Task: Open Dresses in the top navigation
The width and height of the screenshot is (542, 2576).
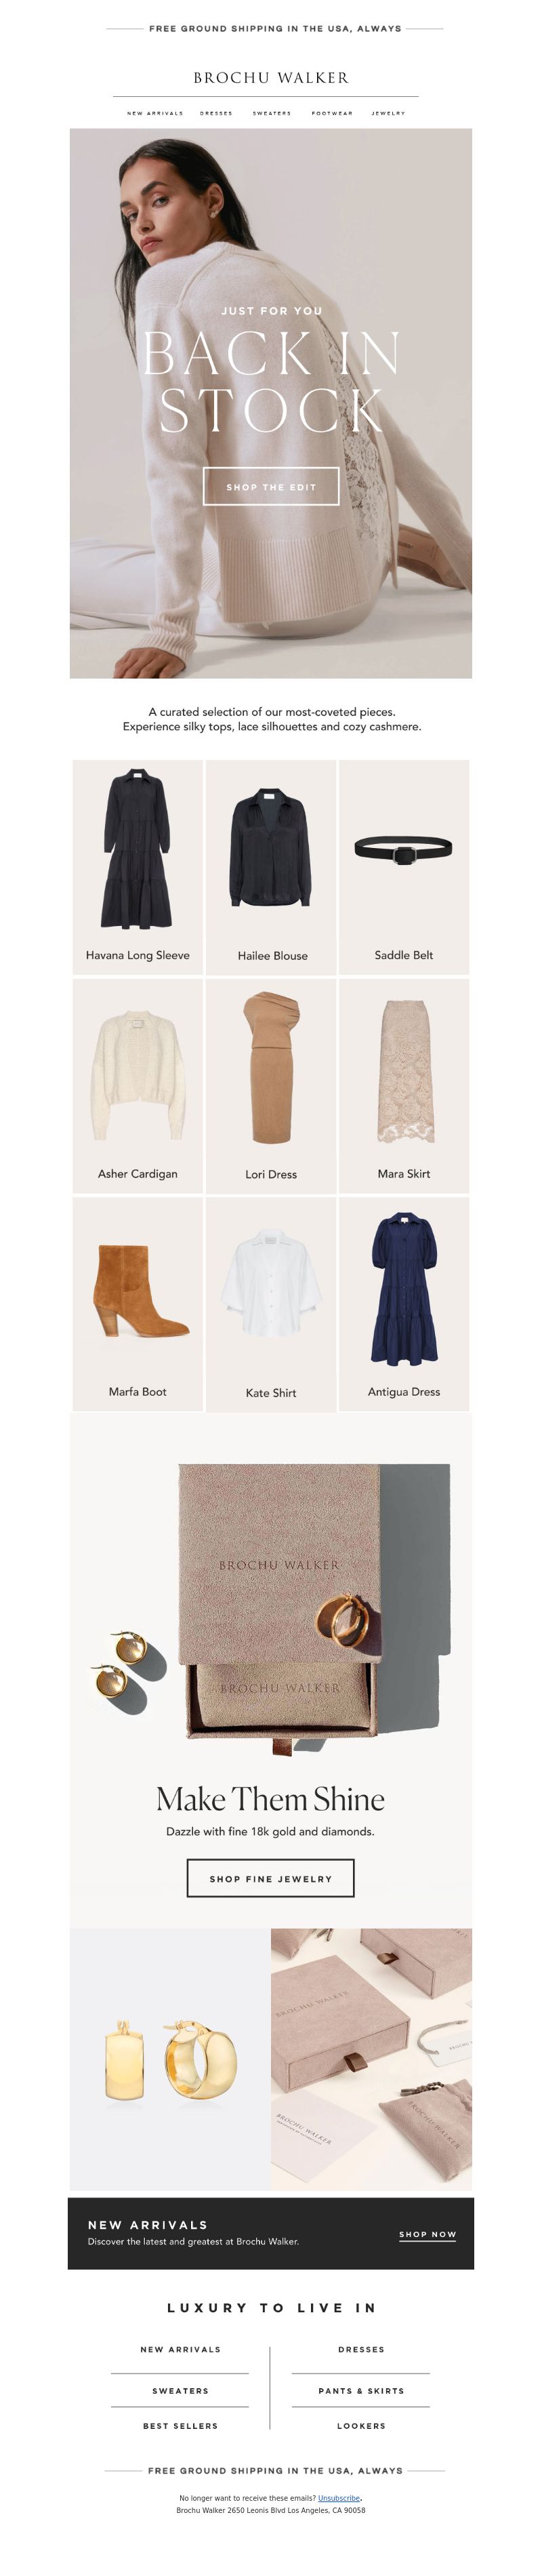Action: click(216, 114)
